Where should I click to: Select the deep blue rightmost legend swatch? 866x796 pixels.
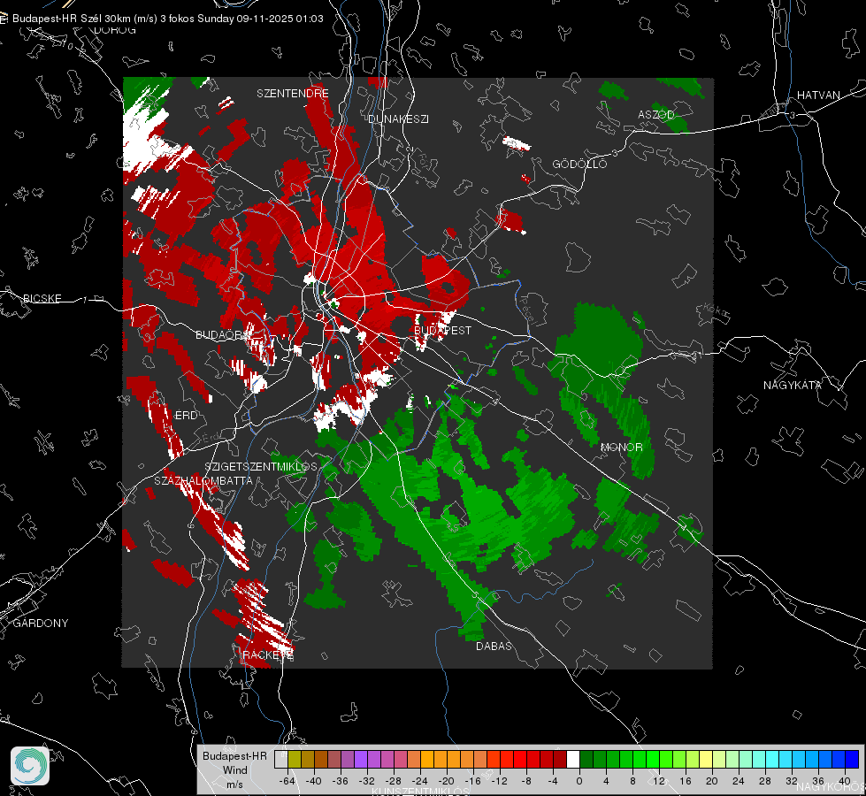(852, 760)
